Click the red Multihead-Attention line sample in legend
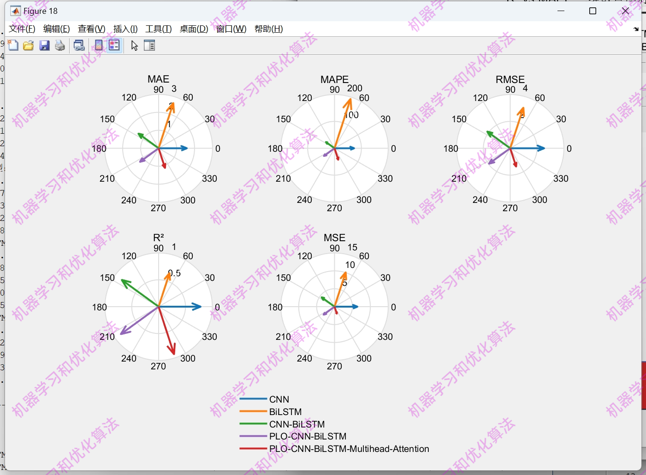The image size is (646, 475). click(x=253, y=448)
